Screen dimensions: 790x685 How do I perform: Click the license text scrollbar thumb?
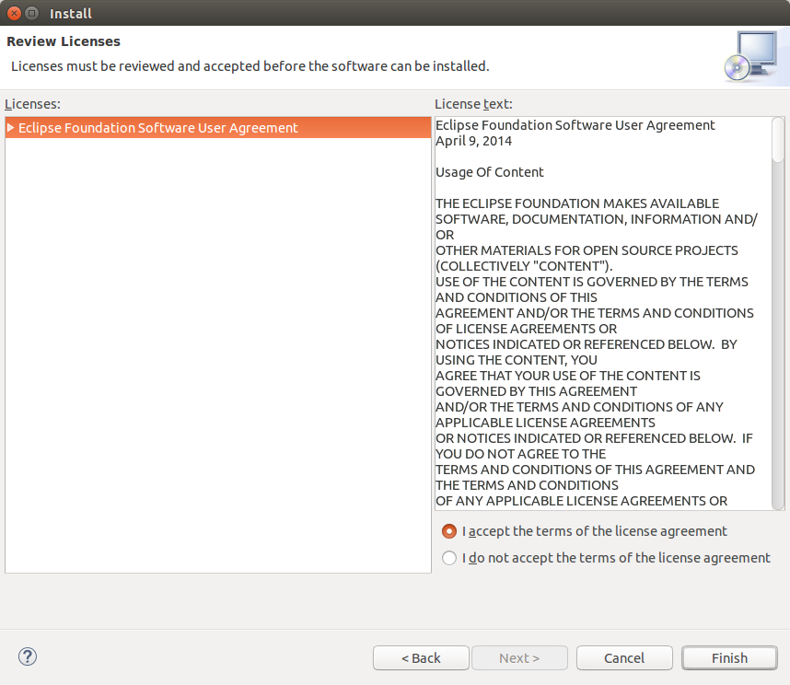[778, 140]
